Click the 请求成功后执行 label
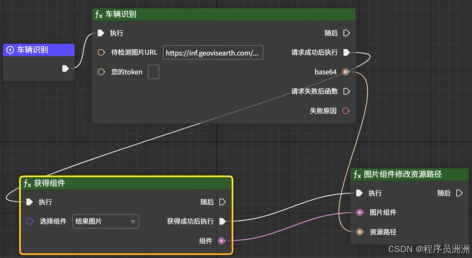This screenshot has height=258, width=472. coord(315,52)
